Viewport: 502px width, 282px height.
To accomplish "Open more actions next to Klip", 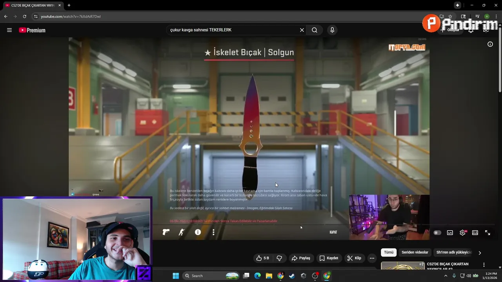I will (x=372, y=258).
